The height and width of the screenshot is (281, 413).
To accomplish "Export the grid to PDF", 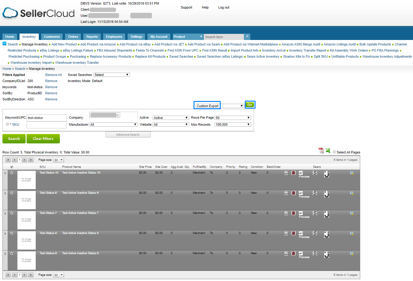I will (321, 150).
